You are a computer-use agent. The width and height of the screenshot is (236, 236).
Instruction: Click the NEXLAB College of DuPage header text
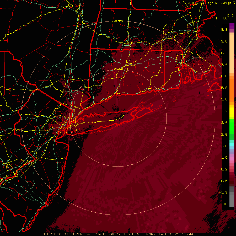211,3
